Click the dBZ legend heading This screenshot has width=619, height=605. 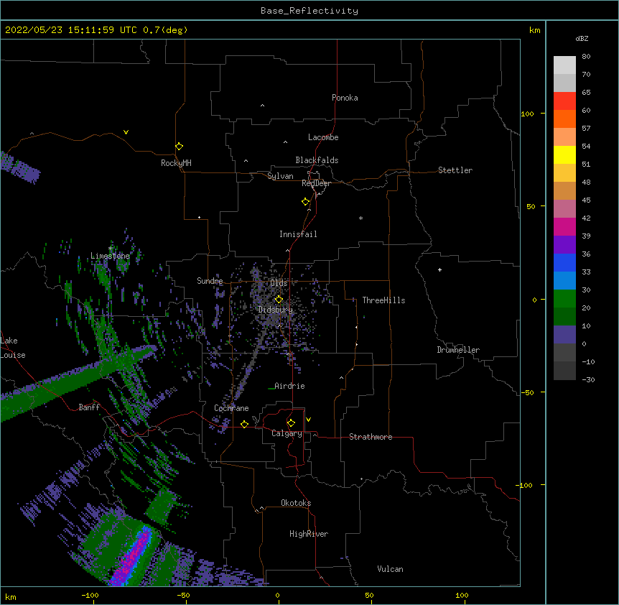point(582,38)
